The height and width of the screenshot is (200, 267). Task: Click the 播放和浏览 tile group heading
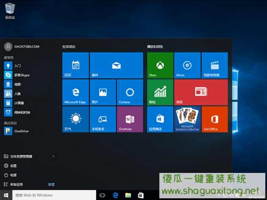click(155, 47)
